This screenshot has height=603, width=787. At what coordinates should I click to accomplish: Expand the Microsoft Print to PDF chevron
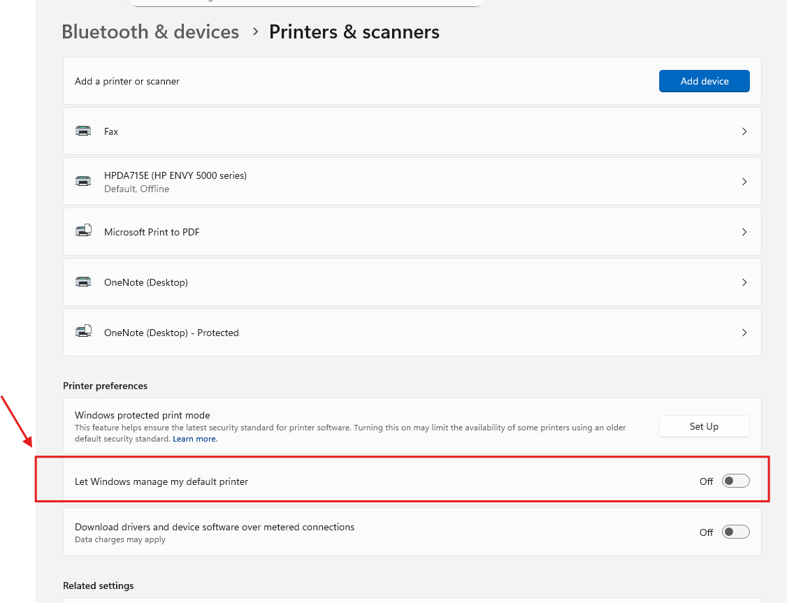pyautogui.click(x=744, y=232)
